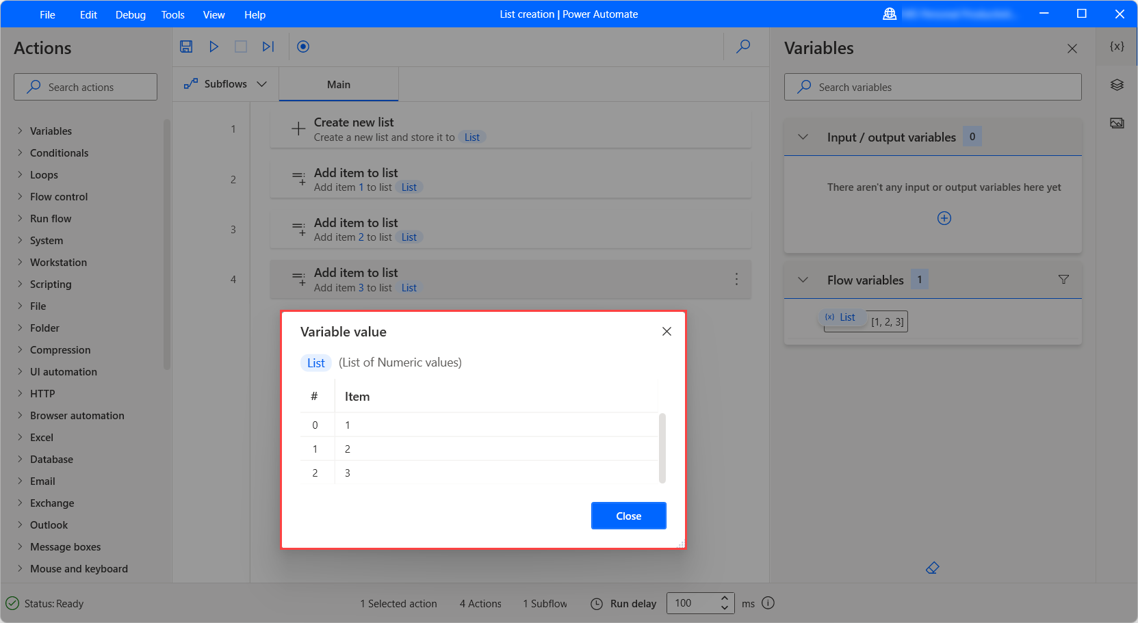
Task: Collapse the Flow variables section
Action: click(x=803, y=280)
